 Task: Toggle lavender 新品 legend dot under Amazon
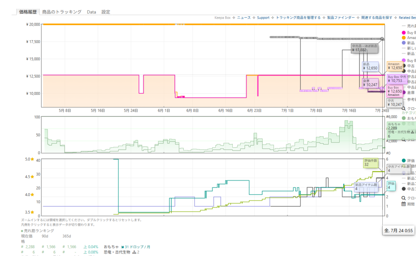[404, 43]
